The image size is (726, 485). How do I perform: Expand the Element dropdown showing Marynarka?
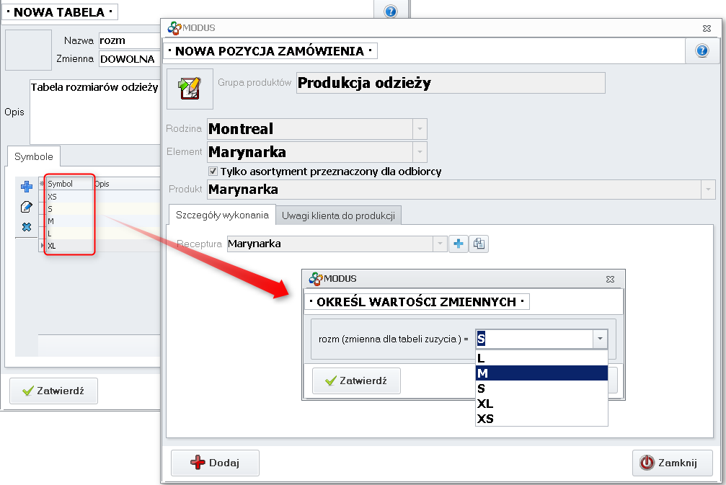(x=418, y=152)
